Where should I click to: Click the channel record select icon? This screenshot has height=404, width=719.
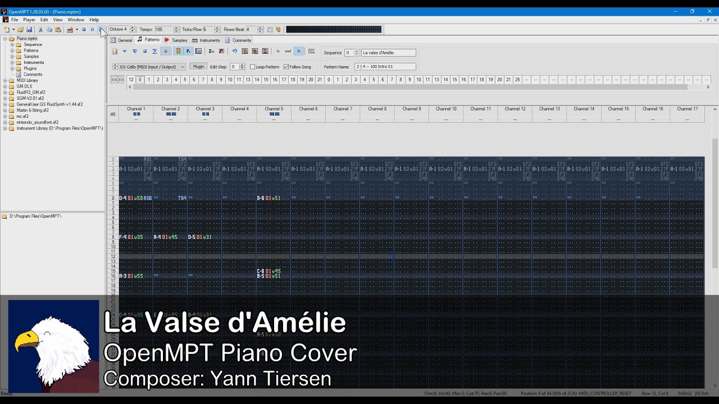tap(198, 51)
